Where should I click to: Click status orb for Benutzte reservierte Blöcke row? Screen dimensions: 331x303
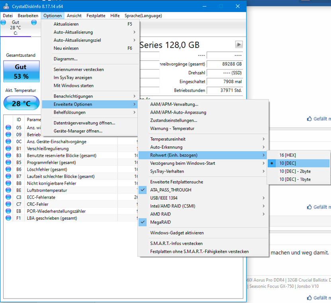coord(8,155)
